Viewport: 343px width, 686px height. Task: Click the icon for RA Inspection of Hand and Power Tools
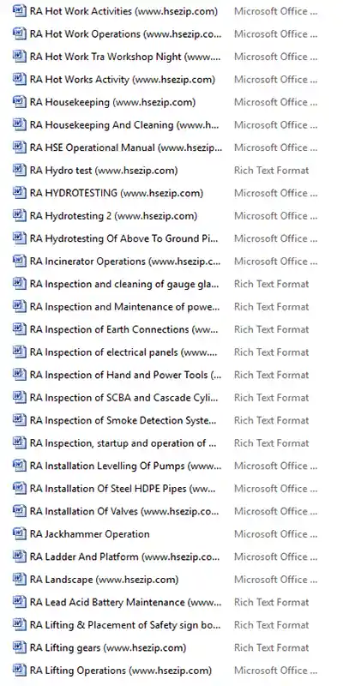pyautogui.click(x=20, y=375)
